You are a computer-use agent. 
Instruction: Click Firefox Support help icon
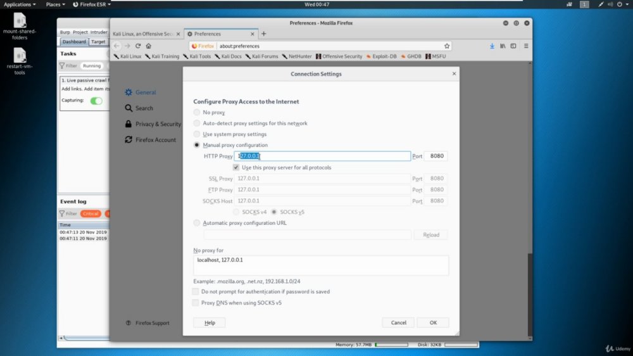[x=128, y=323]
